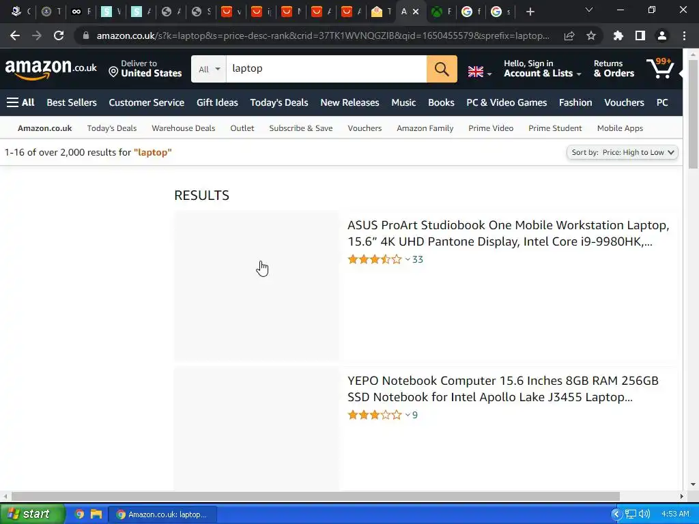699x524 pixels.
Task: Open folder icon in taskbar quick launch
Action: pyautogui.click(x=96, y=514)
